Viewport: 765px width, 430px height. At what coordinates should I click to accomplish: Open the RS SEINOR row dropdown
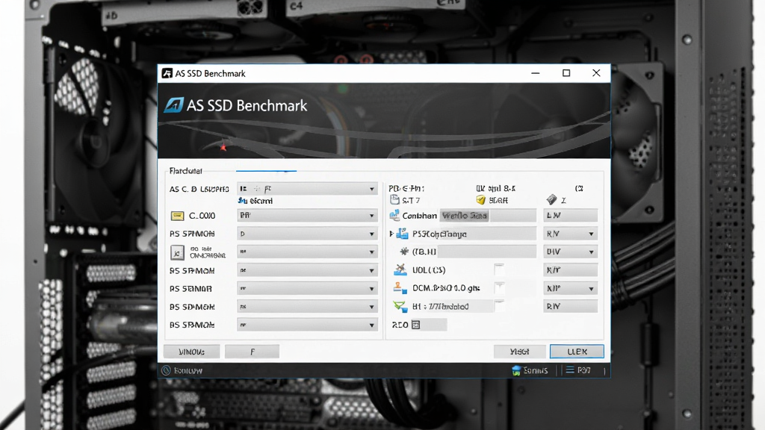click(307, 289)
